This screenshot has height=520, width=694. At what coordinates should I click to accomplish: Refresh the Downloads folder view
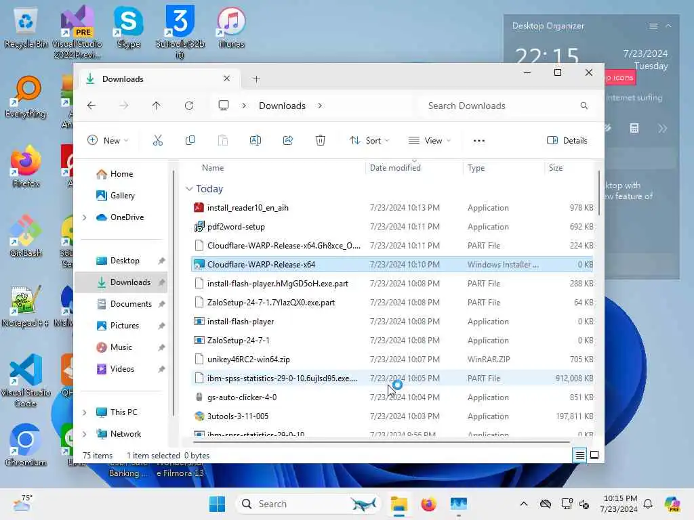[x=189, y=106]
